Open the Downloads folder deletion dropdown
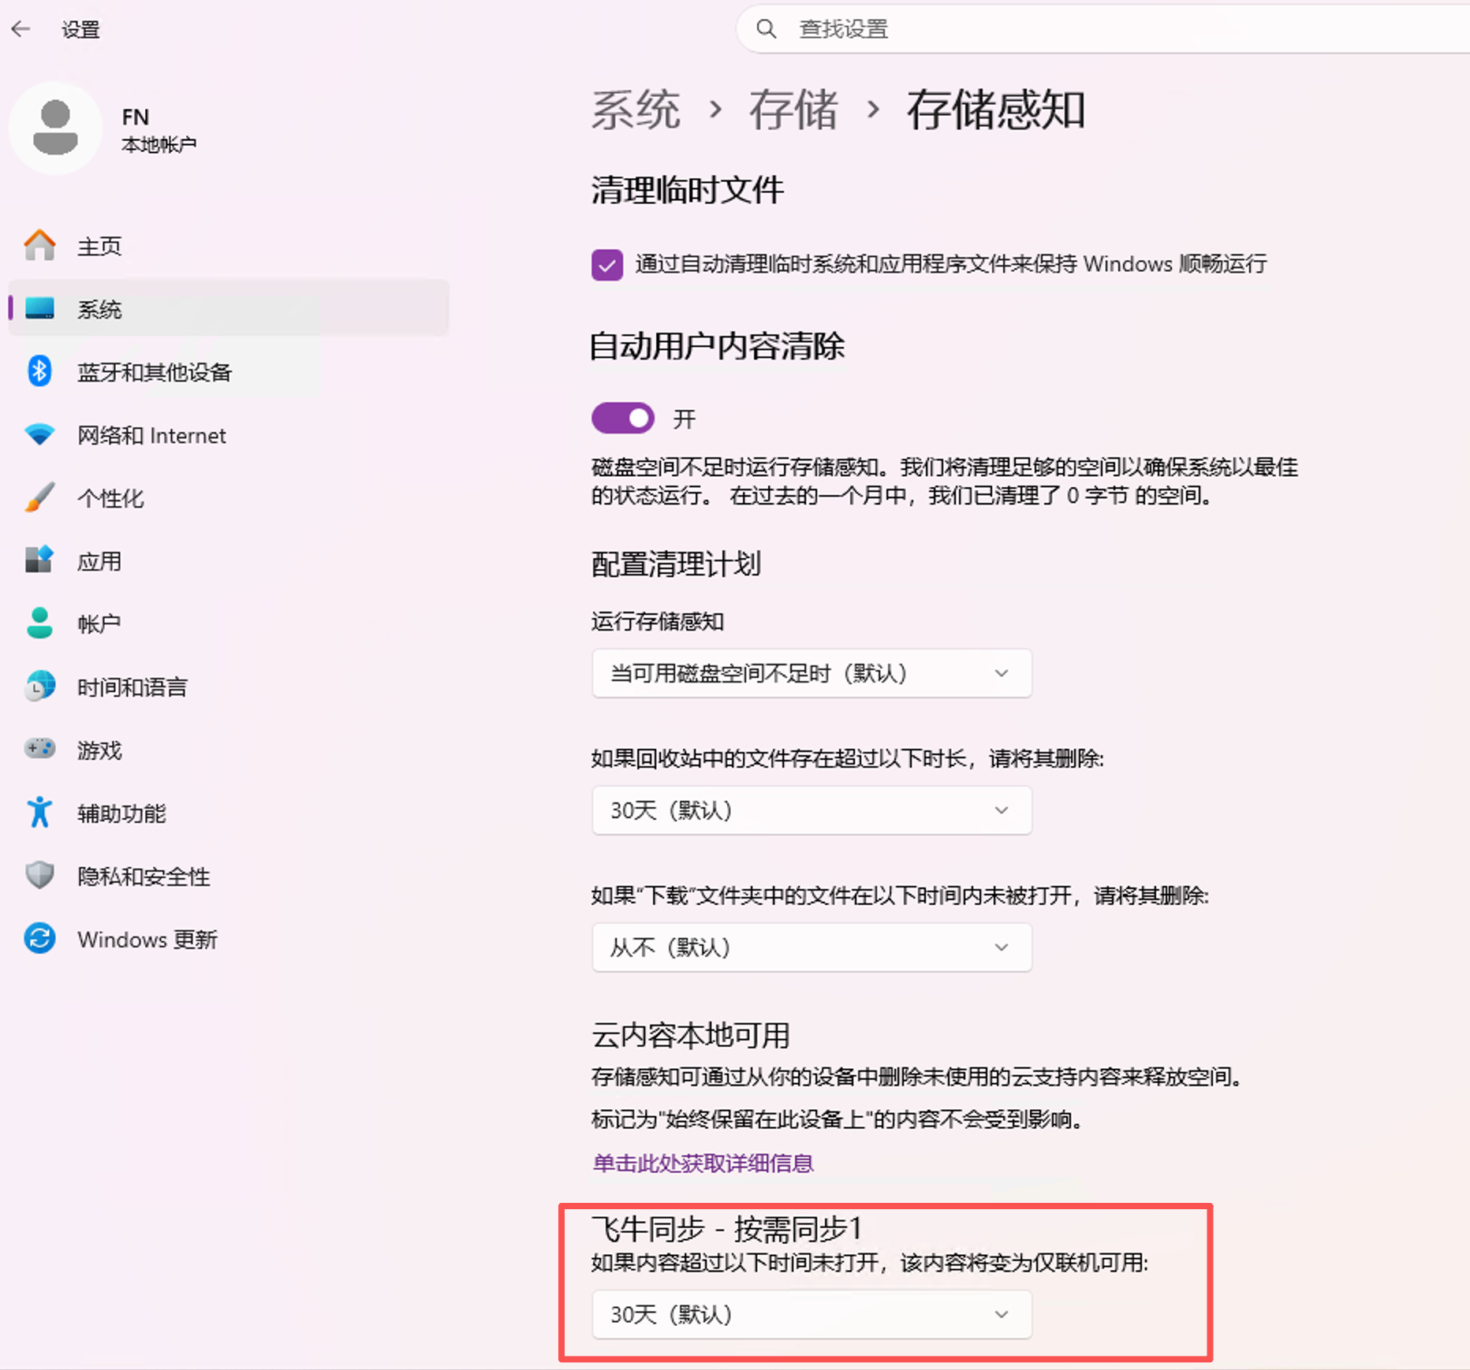1470x1370 pixels. coord(811,947)
